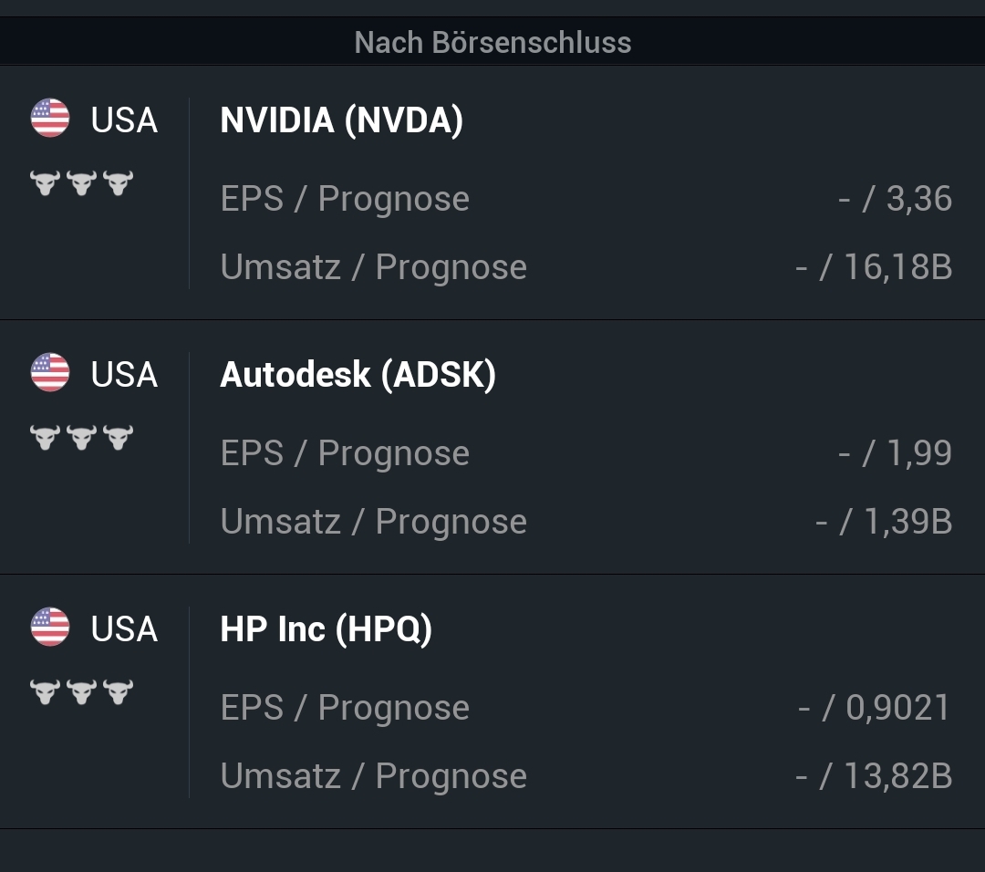Click the first bull head icon in the NVIDIA row

45,183
